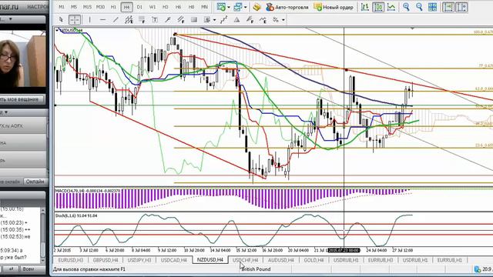Image resolution: width=493 pixels, height=277 pixels.
Task: Switch to the GOLD,H4 chart tab
Action: [x=314, y=260]
